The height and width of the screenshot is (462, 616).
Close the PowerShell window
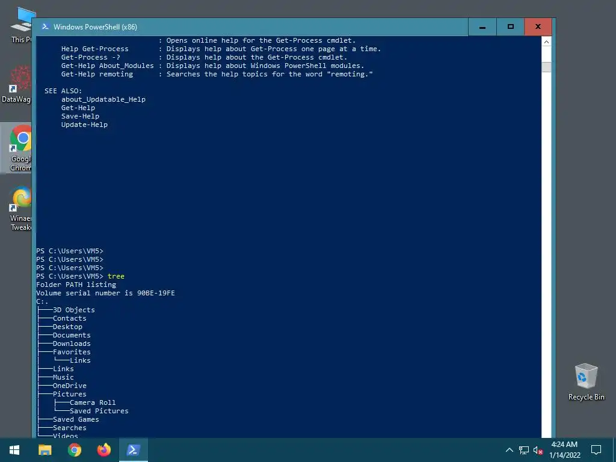[x=538, y=26]
